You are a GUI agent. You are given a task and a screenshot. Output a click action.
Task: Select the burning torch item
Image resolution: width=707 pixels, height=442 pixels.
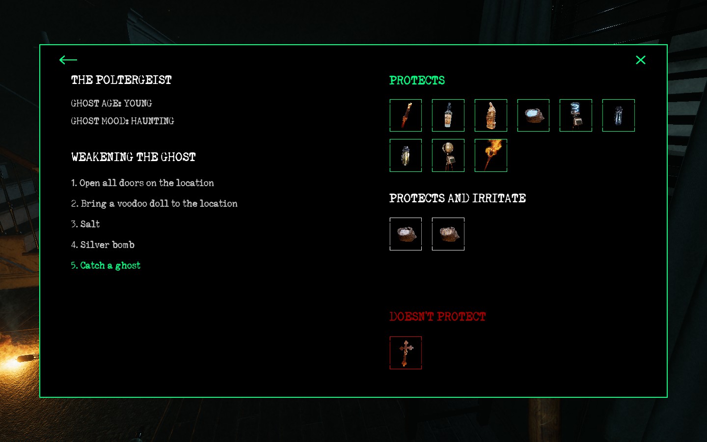(491, 156)
